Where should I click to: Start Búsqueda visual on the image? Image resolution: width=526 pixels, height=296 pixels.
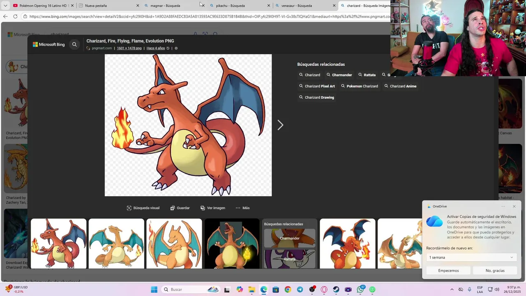pyautogui.click(x=143, y=208)
